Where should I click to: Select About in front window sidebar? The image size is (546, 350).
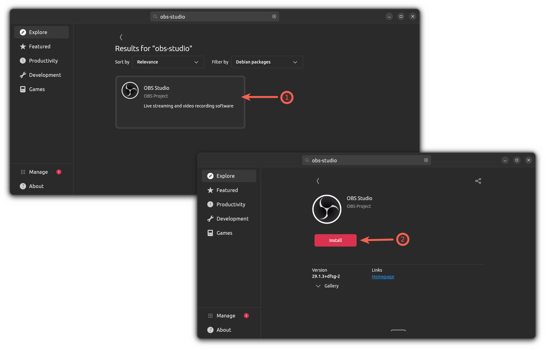(x=229, y=330)
